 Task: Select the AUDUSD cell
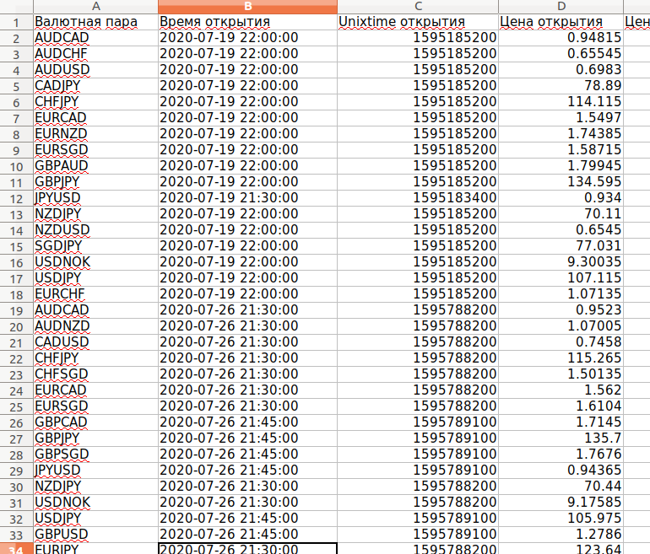[95, 69]
